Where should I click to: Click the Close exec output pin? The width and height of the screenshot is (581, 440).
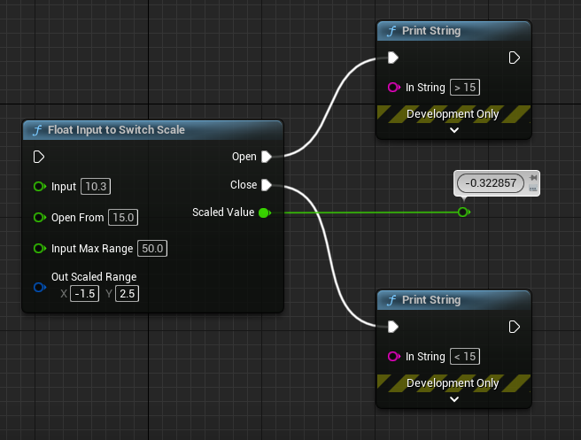(266, 185)
